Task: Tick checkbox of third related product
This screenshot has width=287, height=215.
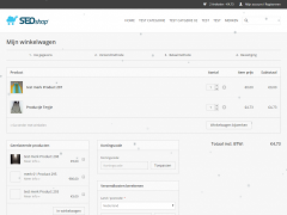Action: tap(83, 194)
